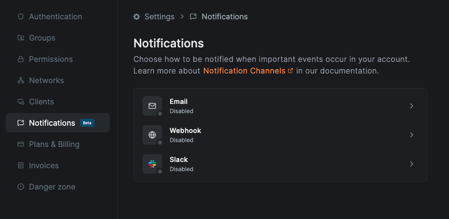This screenshot has height=219, width=449.
Task: Click the Settings breadcrumb link
Action: [159, 16]
